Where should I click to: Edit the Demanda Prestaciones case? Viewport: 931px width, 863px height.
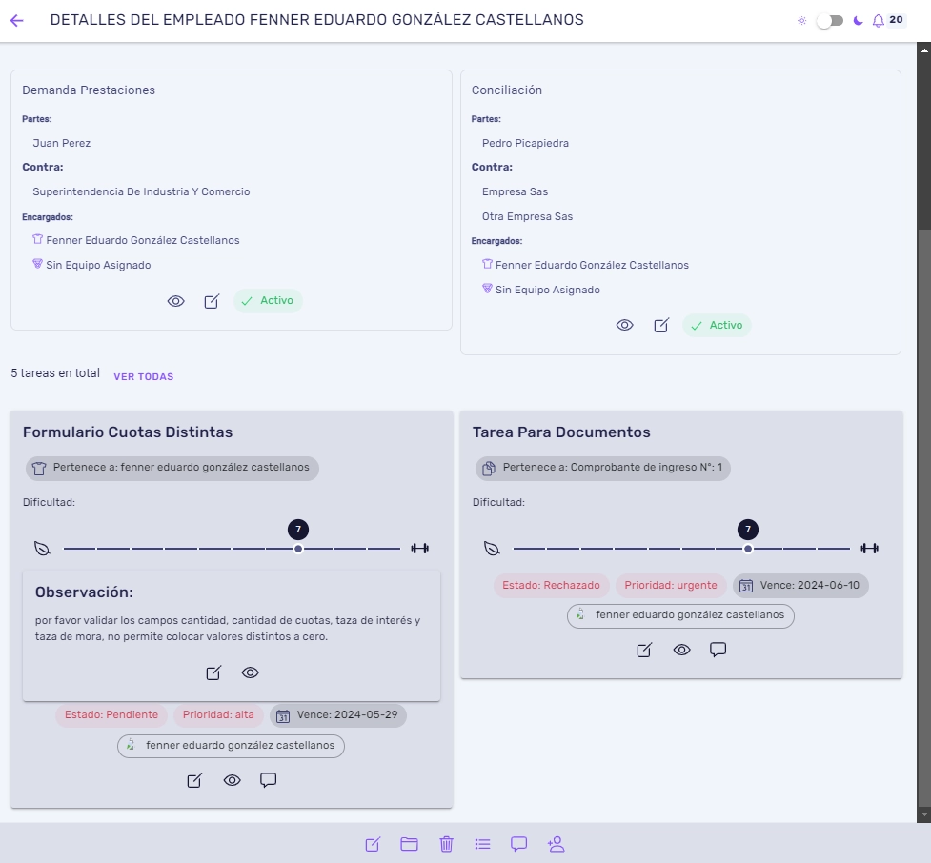coord(212,301)
